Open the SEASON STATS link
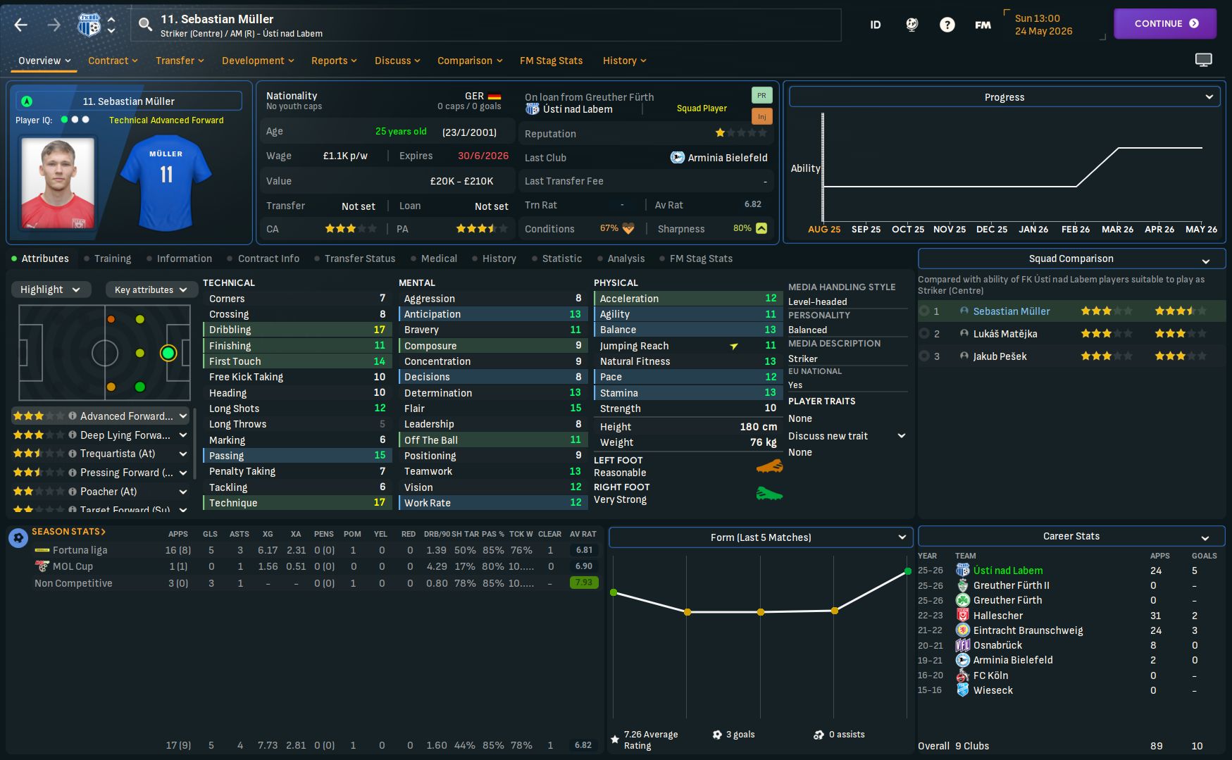This screenshot has width=1232, height=760. (x=68, y=532)
